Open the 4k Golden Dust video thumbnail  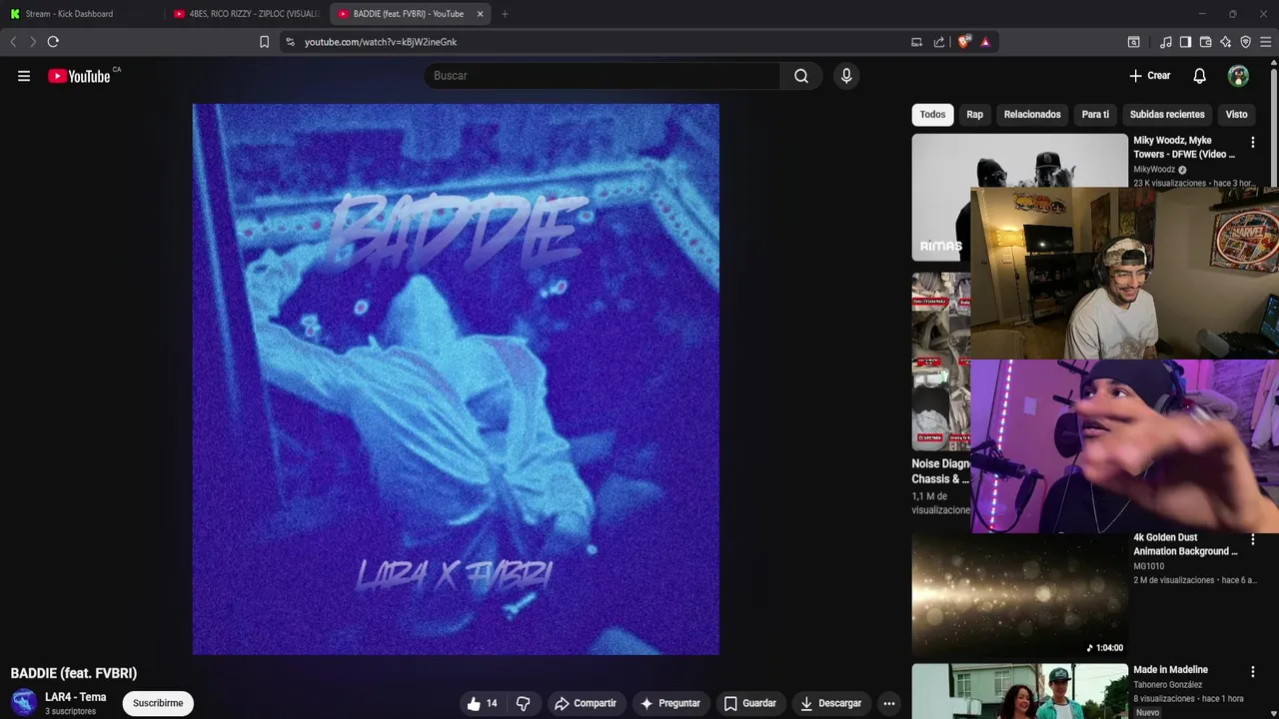(x=1019, y=593)
